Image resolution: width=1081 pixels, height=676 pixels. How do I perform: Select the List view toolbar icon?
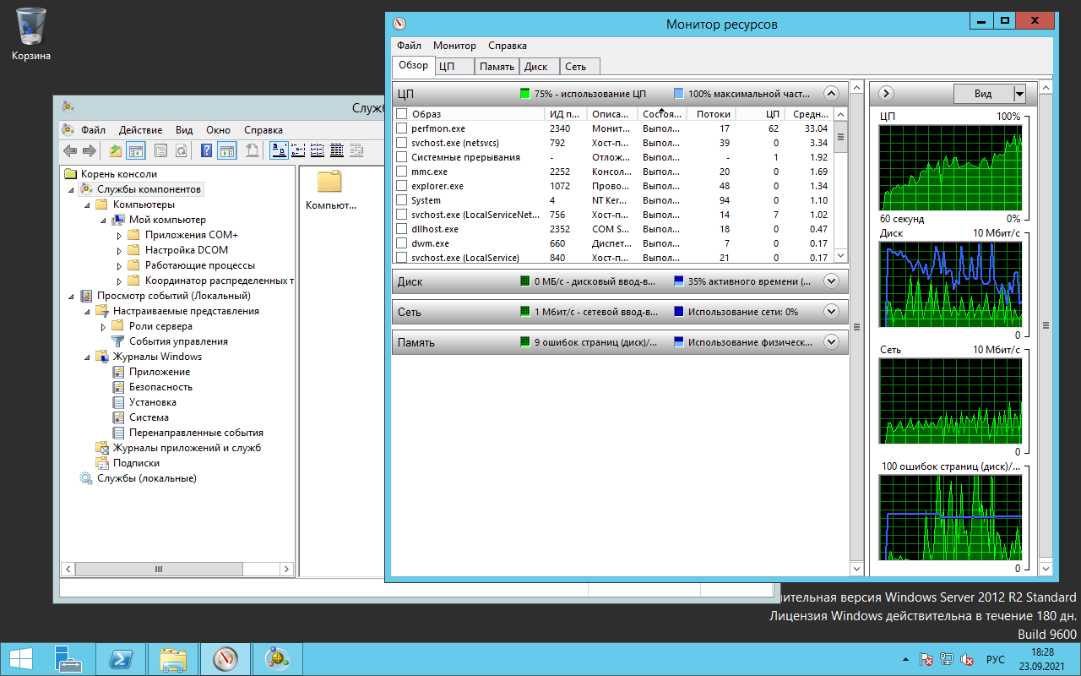318,150
